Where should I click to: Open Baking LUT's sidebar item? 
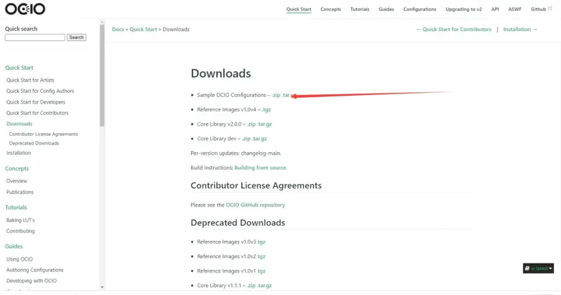pos(21,220)
